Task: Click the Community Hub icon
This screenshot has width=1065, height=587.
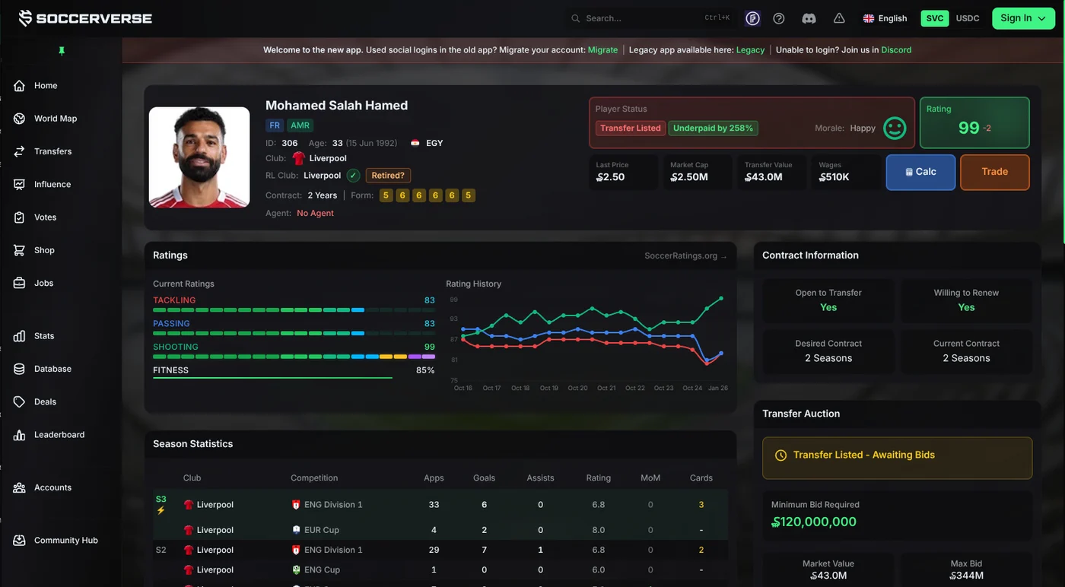Action: pyautogui.click(x=20, y=541)
